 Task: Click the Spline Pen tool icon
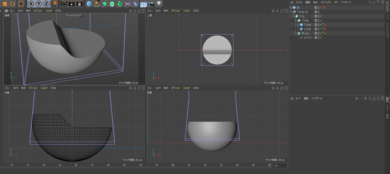[97, 4]
